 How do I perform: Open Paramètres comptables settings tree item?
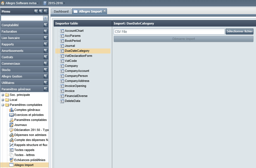(x=28, y=120)
